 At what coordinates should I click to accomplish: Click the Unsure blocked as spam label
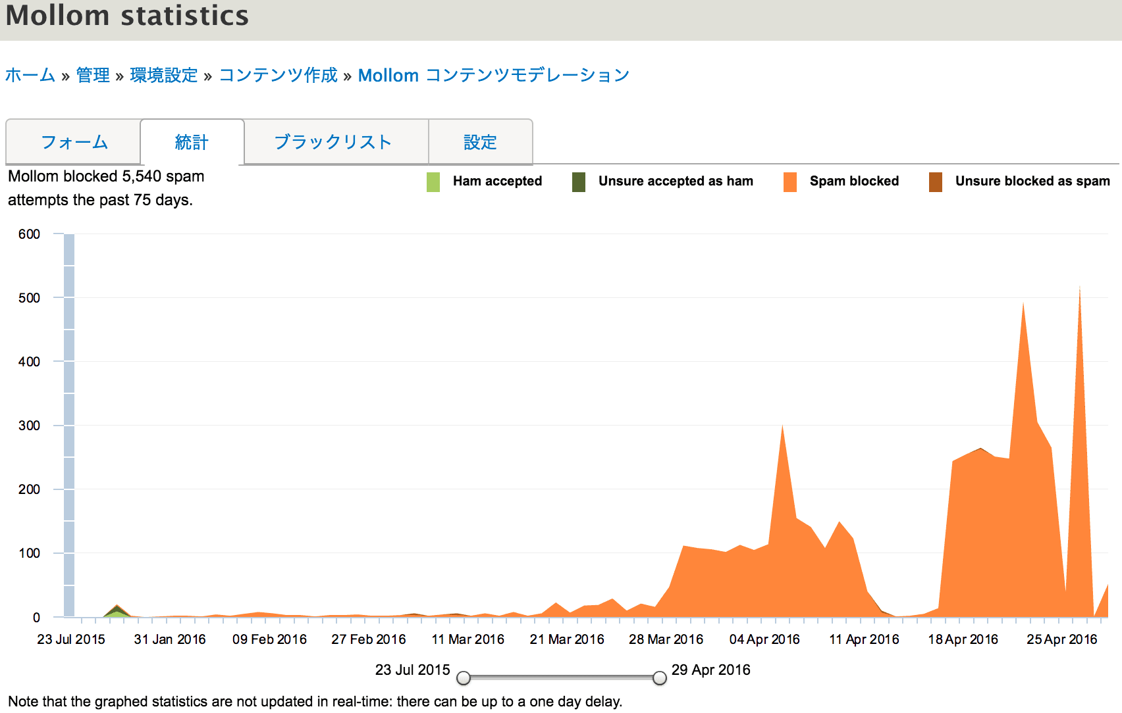(1032, 182)
